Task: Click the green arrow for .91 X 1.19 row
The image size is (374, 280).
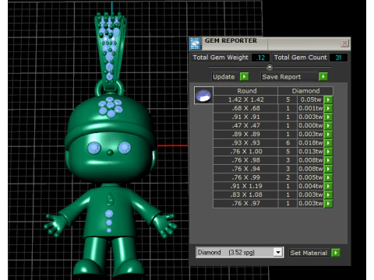Action: click(x=329, y=186)
